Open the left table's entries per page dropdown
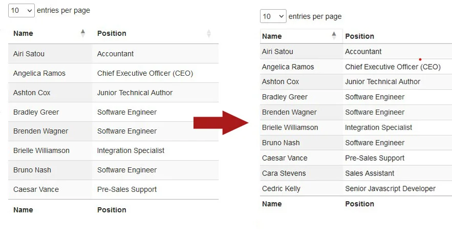 click(21, 10)
